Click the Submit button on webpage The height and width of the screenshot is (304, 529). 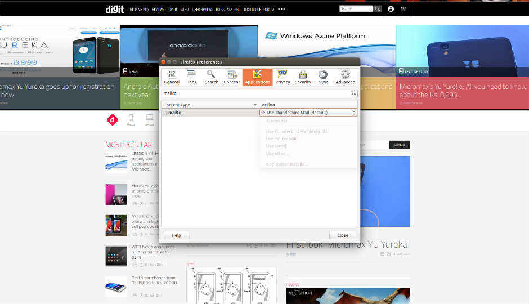(x=400, y=145)
